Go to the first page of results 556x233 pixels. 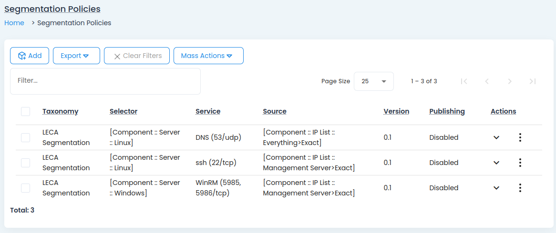point(463,81)
